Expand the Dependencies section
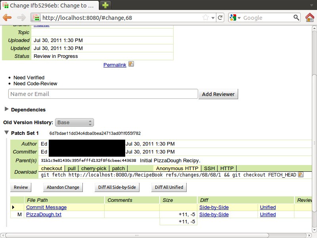 pyautogui.click(x=7, y=109)
